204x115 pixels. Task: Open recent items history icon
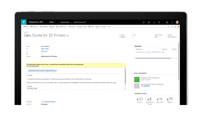(149, 22)
